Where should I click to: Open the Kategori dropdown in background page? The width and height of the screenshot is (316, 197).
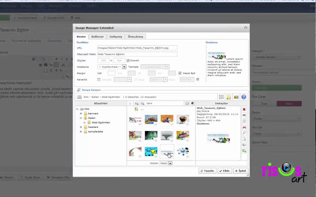coord(277,57)
